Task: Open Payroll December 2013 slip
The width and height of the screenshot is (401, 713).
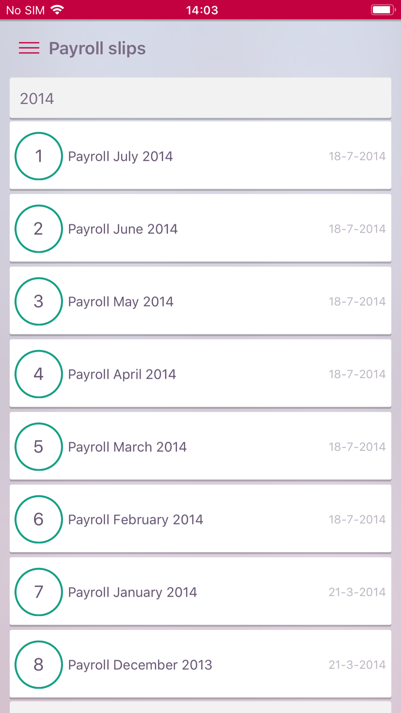Action: coord(140,664)
